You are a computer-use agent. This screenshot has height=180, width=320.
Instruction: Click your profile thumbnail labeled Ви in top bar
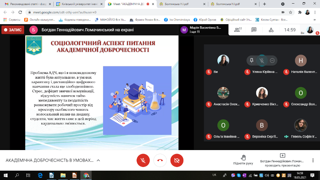point(310,30)
